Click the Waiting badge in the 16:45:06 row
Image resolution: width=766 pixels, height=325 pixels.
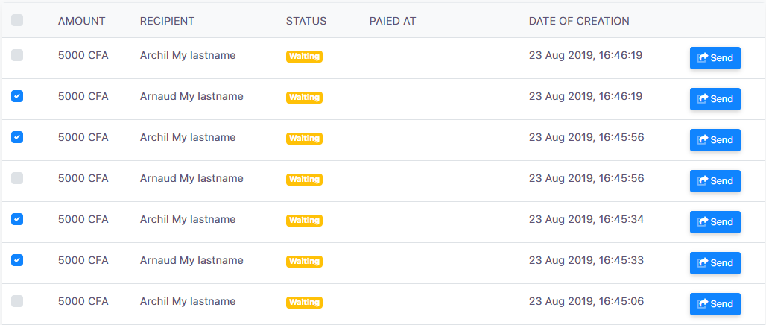point(304,303)
